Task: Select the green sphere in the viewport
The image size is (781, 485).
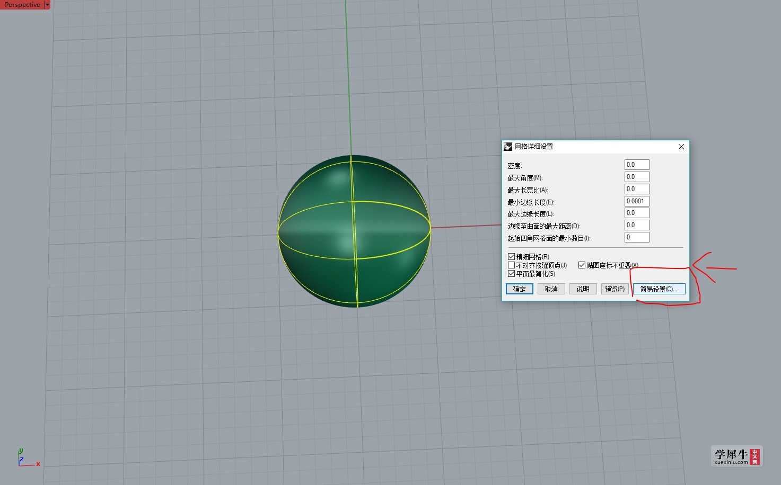Action: point(354,231)
